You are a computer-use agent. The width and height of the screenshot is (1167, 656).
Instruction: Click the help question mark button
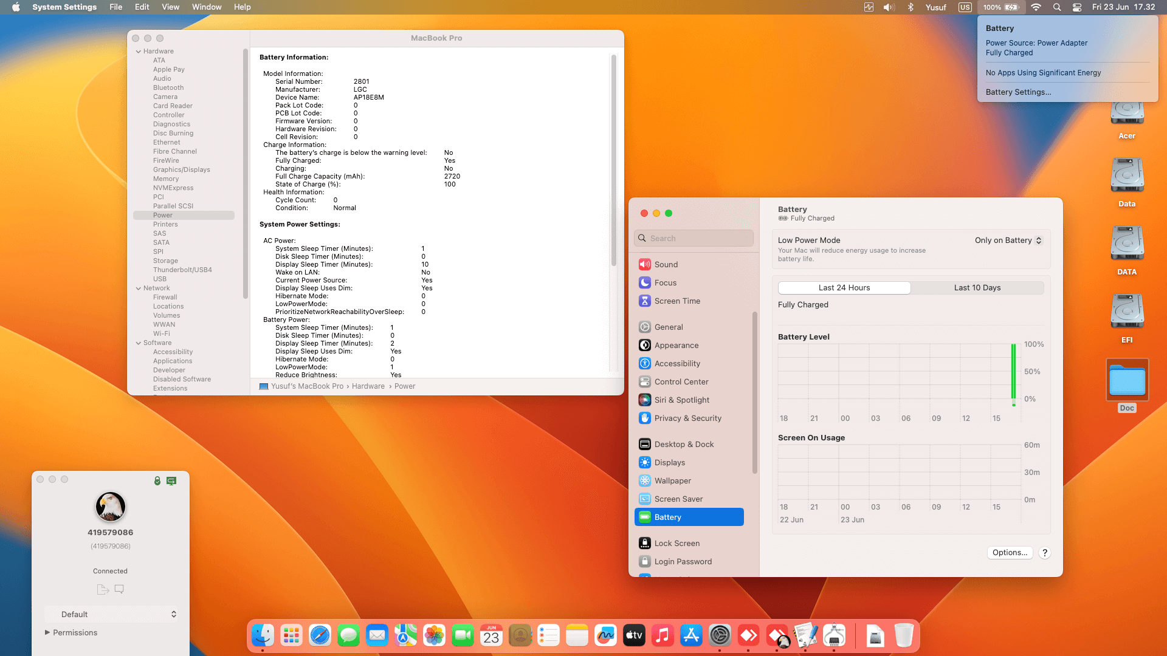click(1044, 553)
